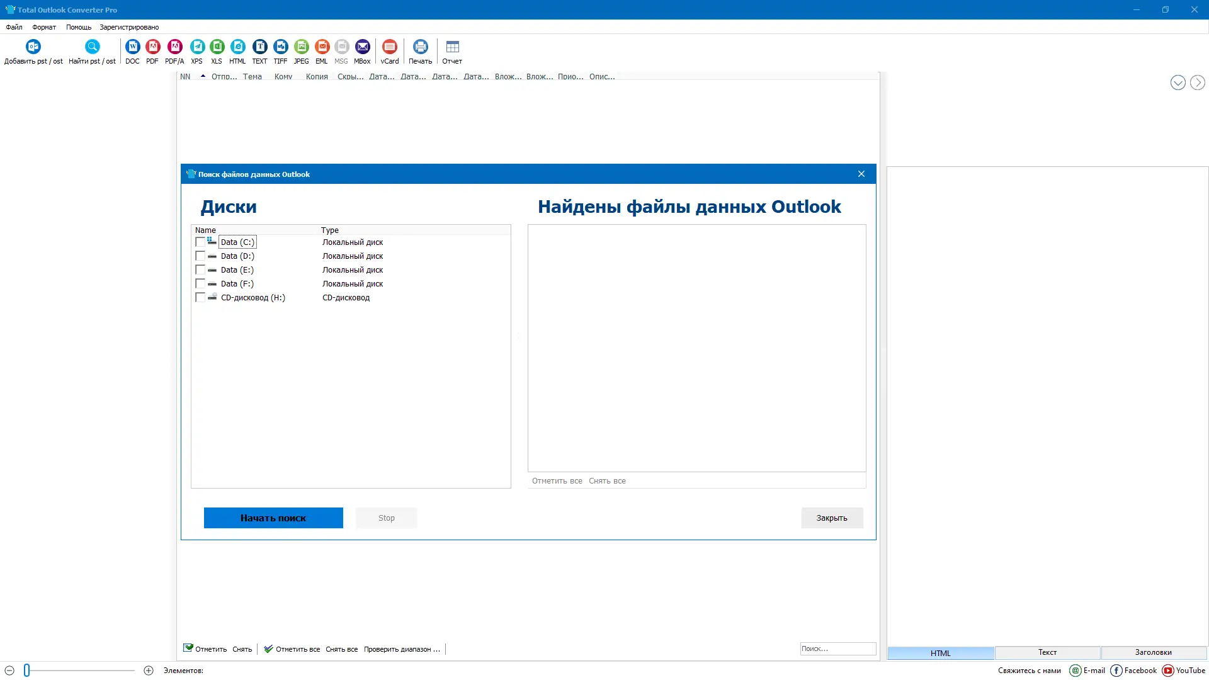The height and width of the screenshot is (680, 1209).
Task: Click the Find pst/ost search icon
Action: pos(93,47)
